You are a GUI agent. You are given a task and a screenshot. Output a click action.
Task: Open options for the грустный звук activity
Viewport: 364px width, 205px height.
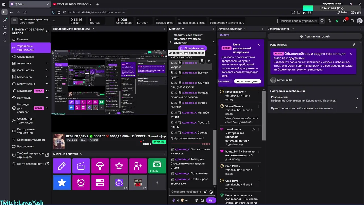coord(259,92)
